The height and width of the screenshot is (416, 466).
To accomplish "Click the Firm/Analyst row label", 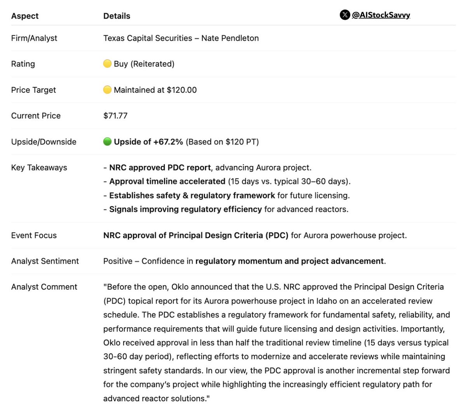I will click(34, 38).
